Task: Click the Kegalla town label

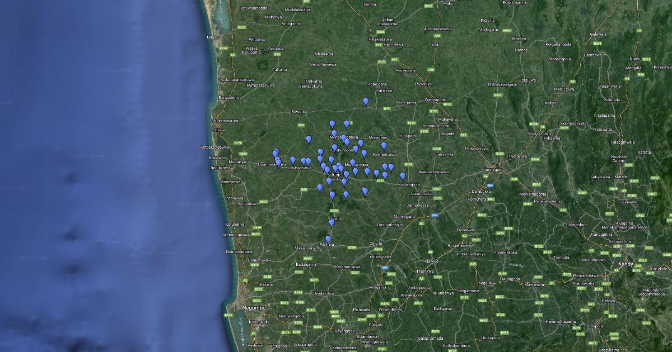Action: tap(485, 283)
